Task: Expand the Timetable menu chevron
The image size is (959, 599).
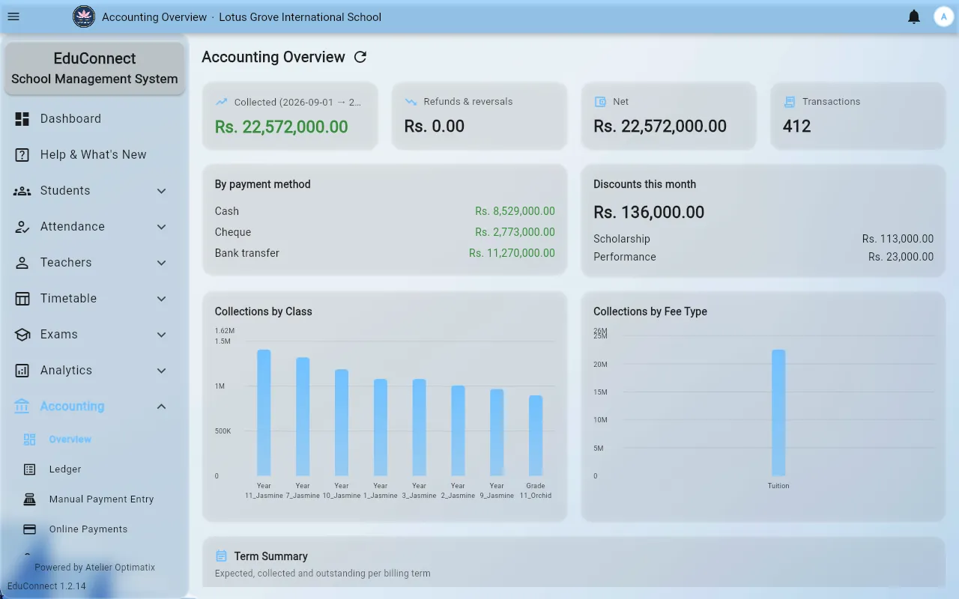Action: click(161, 298)
